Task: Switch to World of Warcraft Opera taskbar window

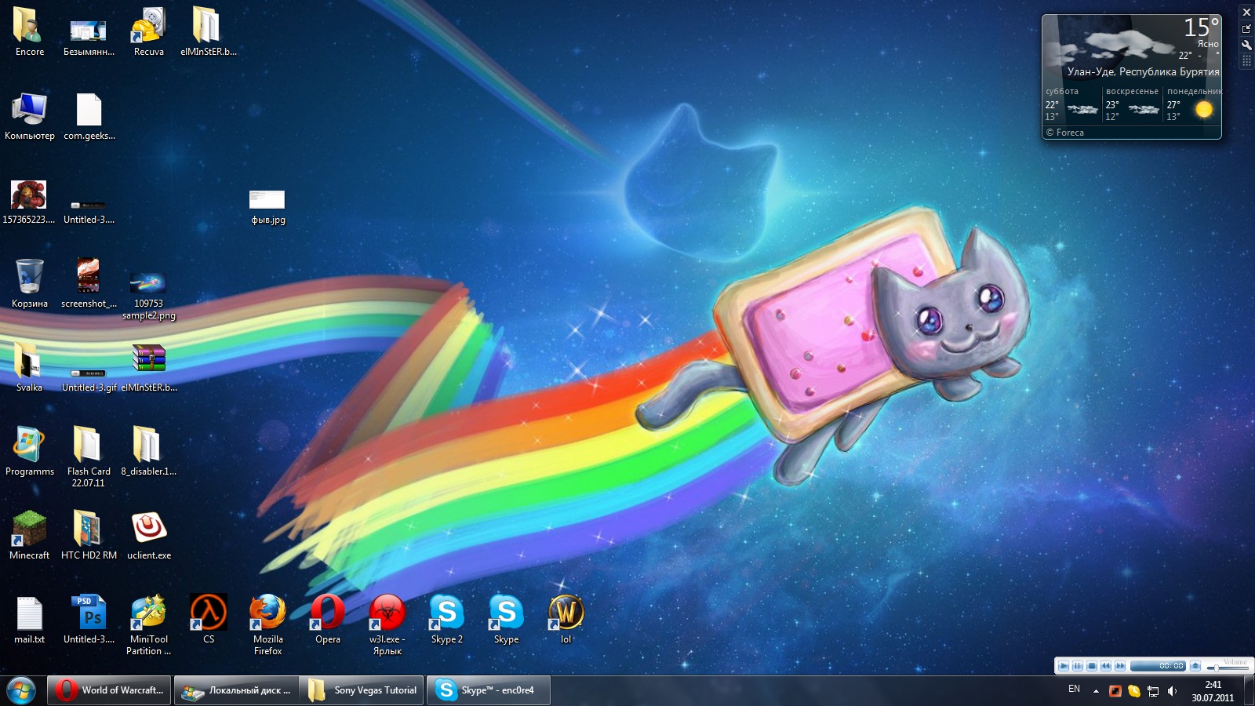Action: coord(109,690)
